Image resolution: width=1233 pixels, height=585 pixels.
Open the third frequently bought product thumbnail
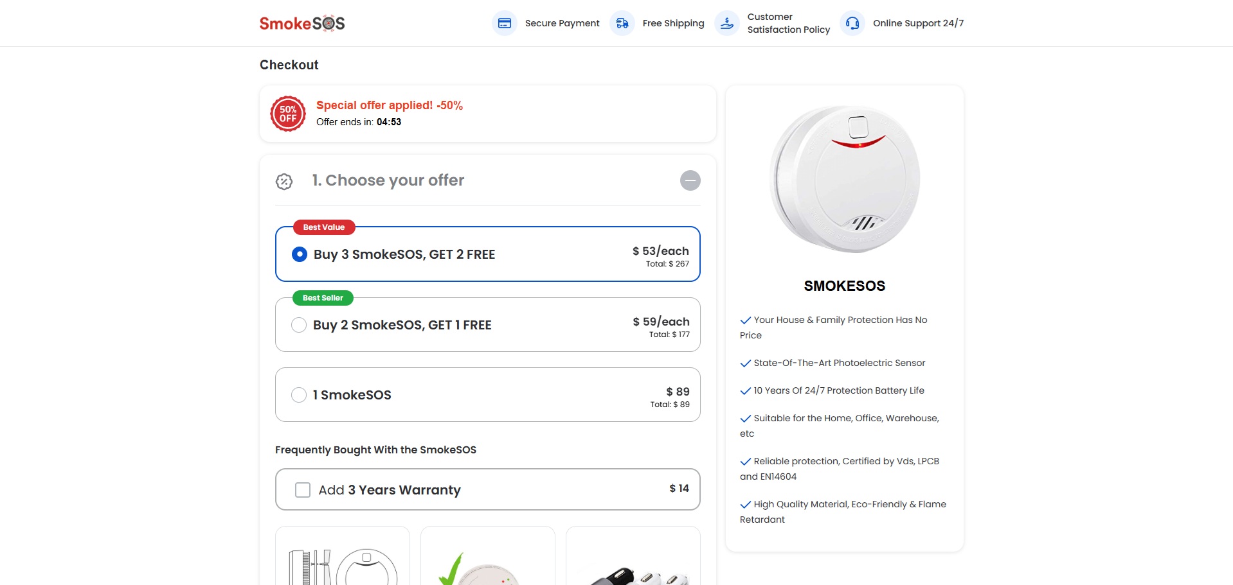(633, 559)
